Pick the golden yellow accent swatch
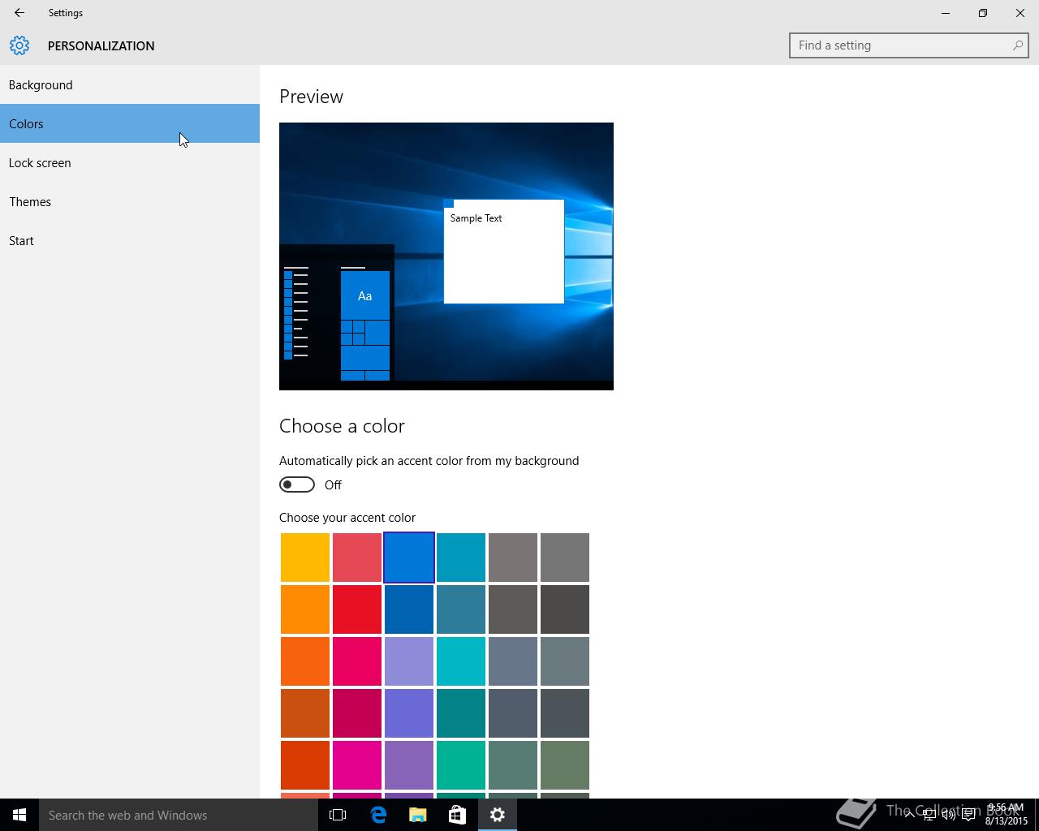Viewport: 1039px width, 831px height. point(305,558)
